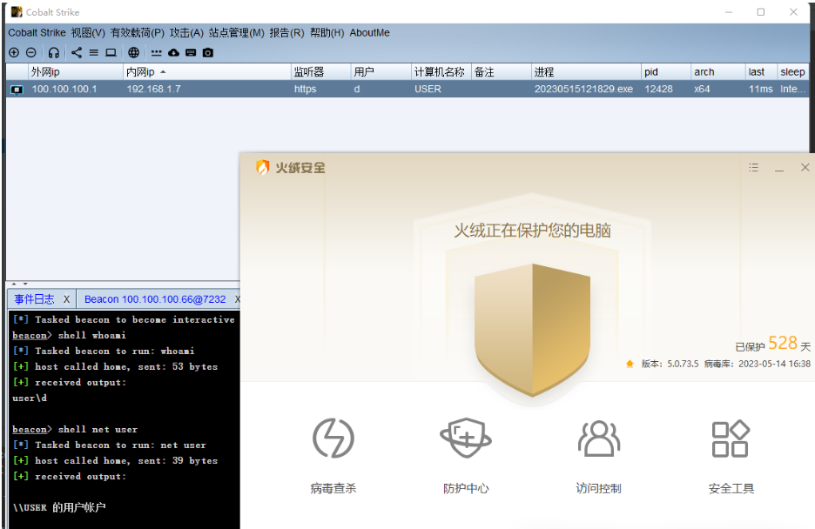
Task: Open the 视图(V) menu
Action: [88, 33]
